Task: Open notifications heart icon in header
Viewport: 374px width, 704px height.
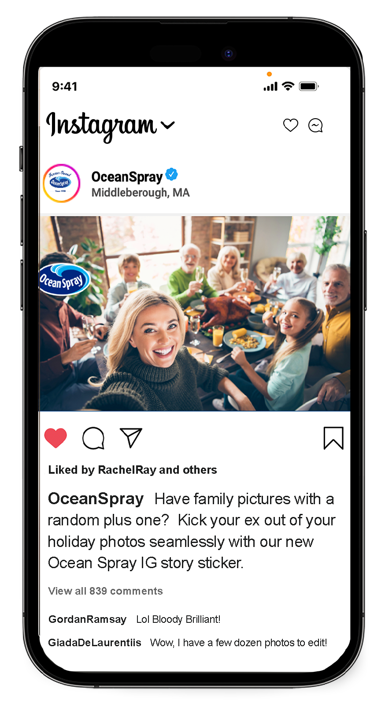Action: point(290,125)
